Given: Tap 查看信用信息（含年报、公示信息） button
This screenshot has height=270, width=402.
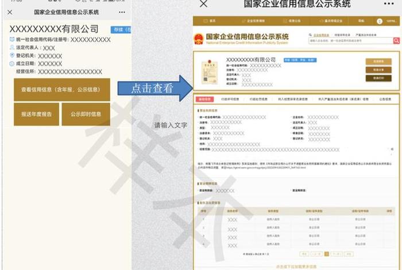Looking at the screenshot, I should [x=62, y=90].
